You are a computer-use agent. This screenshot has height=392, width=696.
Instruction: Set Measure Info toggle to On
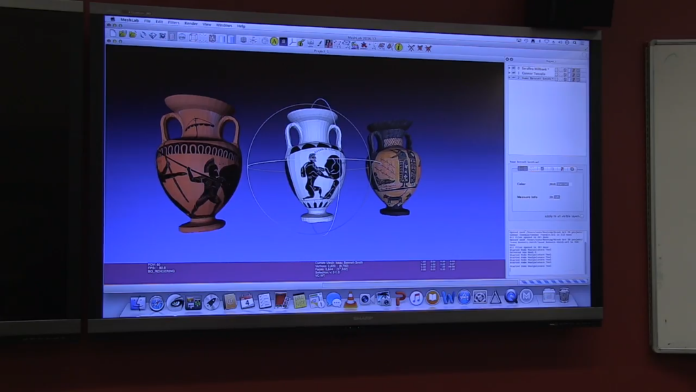coord(552,196)
